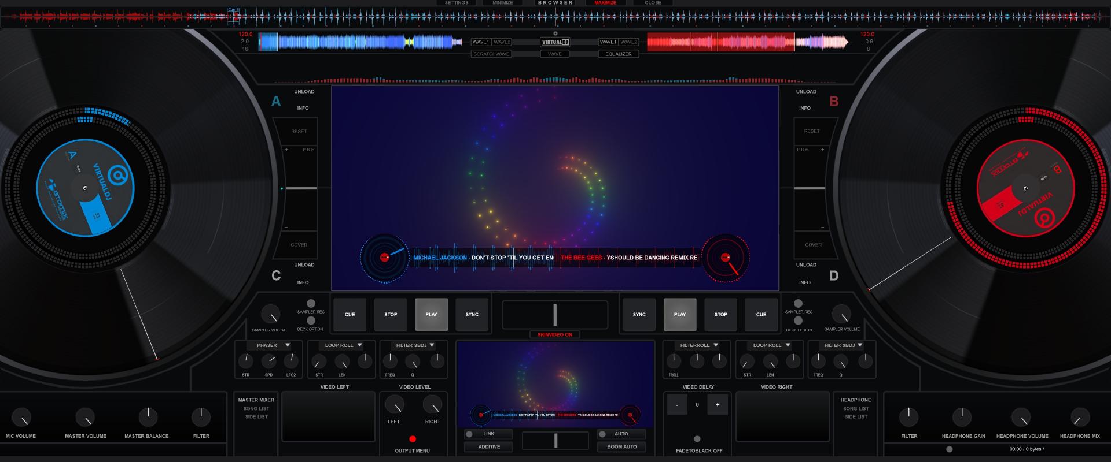Click the VirtualDJ logo at top center
The width and height of the screenshot is (1111, 462).
click(x=555, y=42)
